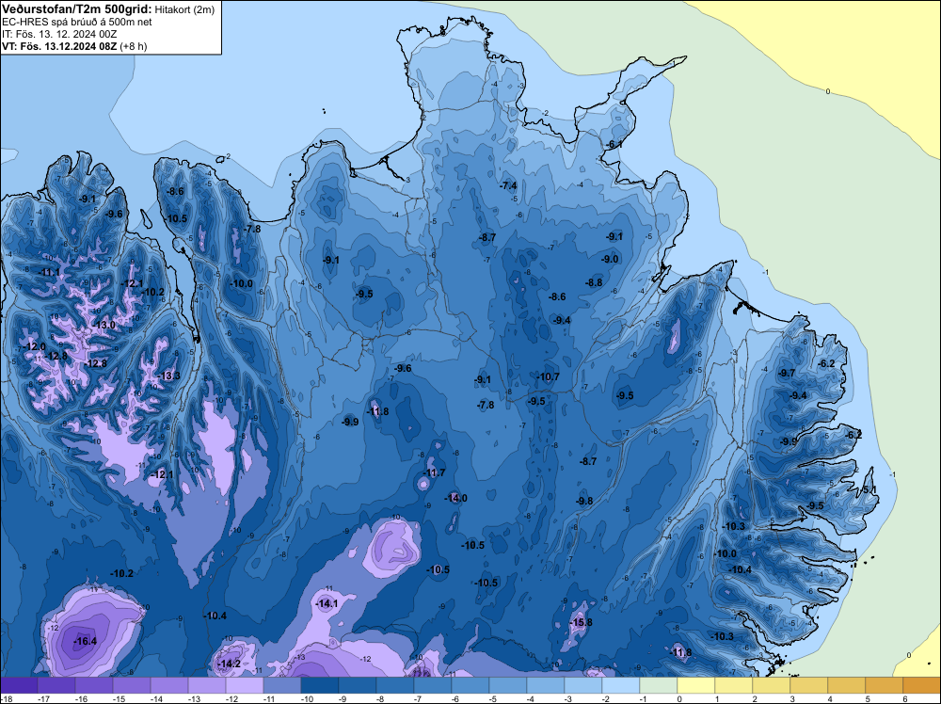Viewport: 941px width, 704px height.
Task: Pick the pale green legend swatch between -1 and 0
Action: [659, 685]
